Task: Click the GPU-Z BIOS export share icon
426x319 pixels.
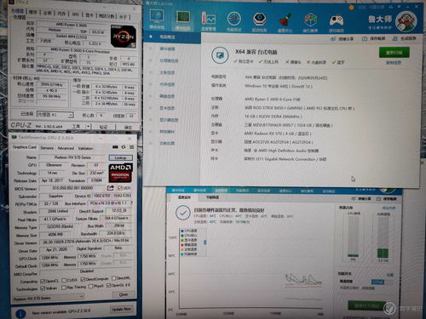Action: (x=110, y=188)
